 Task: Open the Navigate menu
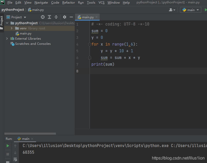click(41, 3)
